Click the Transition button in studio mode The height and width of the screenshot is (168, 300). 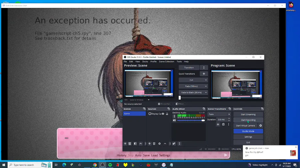pyautogui.click(x=189, y=68)
